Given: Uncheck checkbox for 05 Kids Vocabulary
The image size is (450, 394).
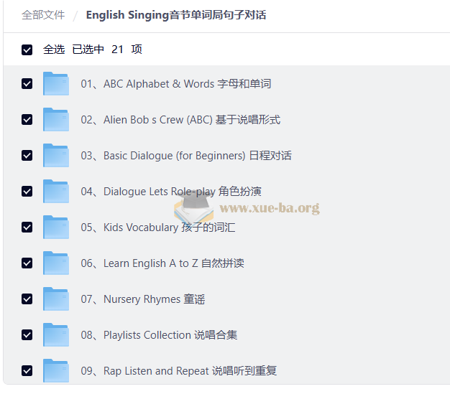Looking at the screenshot, I should tap(27, 228).
